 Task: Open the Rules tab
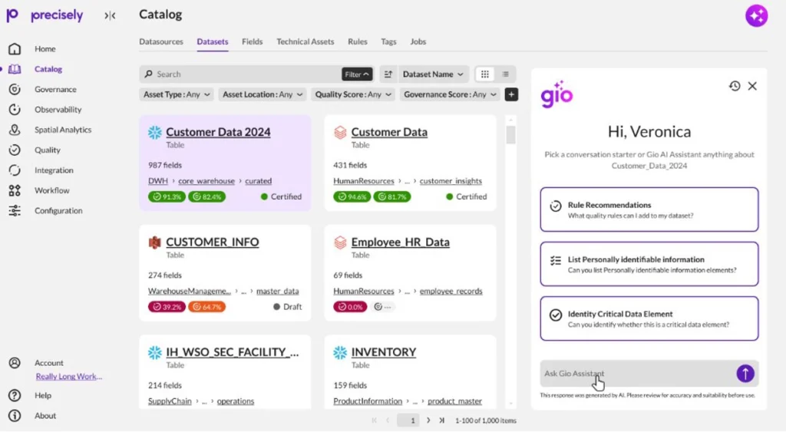358,41
